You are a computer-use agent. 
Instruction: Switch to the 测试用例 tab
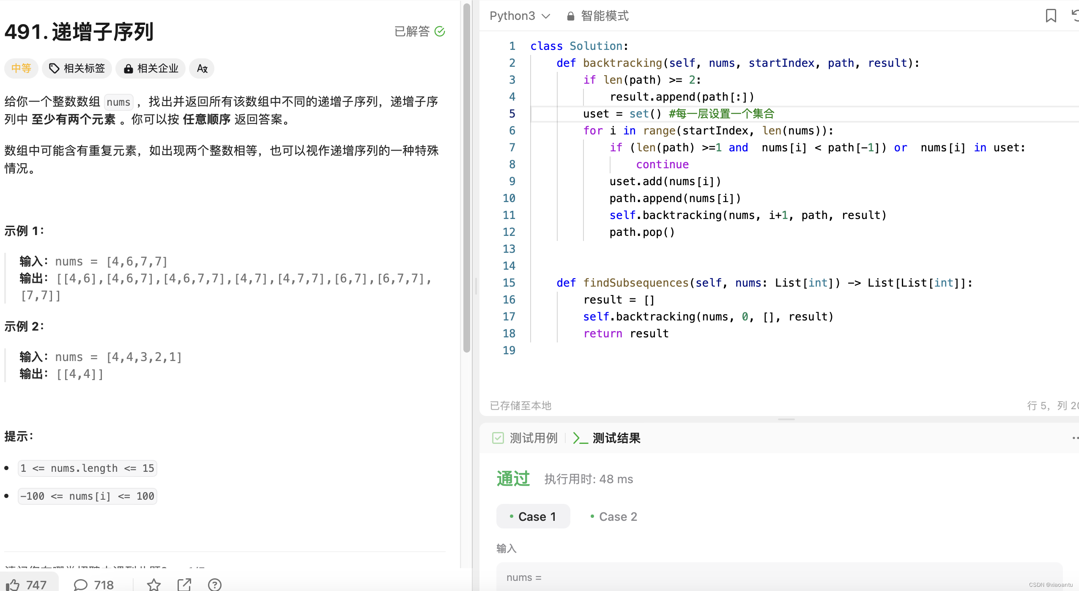pos(534,438)
